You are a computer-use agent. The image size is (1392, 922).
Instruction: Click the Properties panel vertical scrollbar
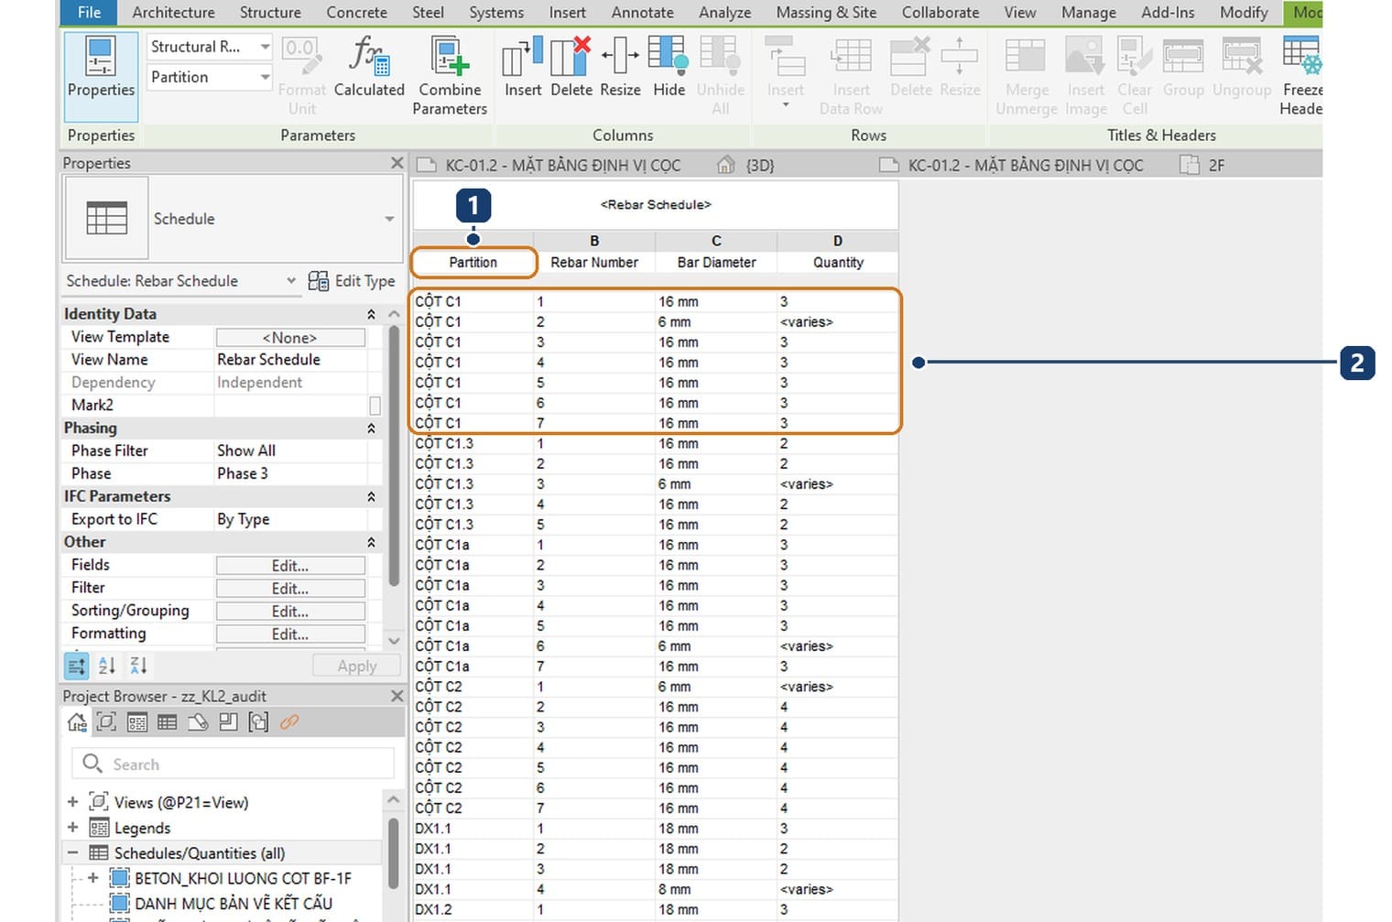(x=394, y=458)
